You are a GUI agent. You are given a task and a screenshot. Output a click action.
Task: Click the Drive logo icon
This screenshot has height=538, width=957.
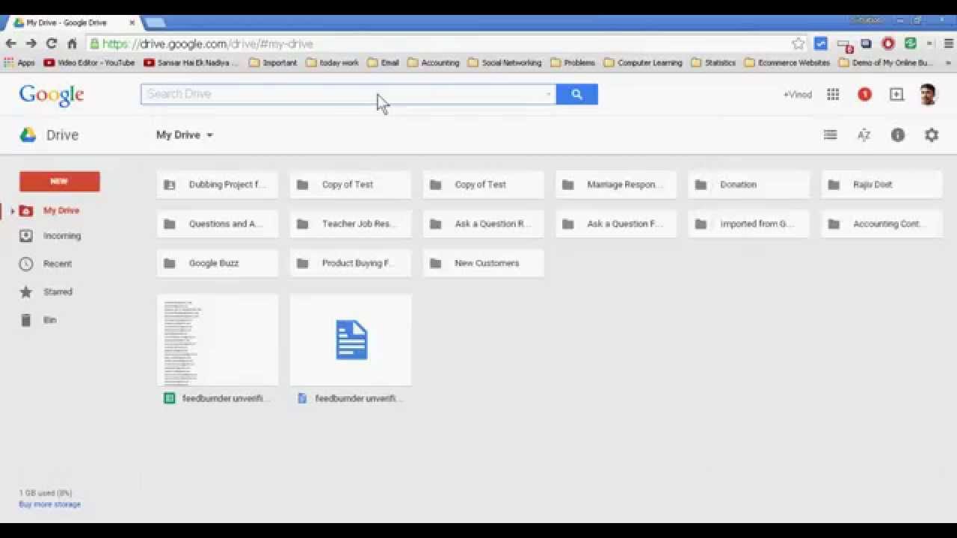28,135
